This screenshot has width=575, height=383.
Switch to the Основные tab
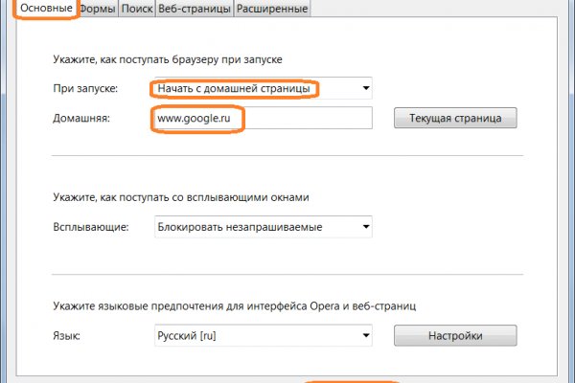[39, 9]
